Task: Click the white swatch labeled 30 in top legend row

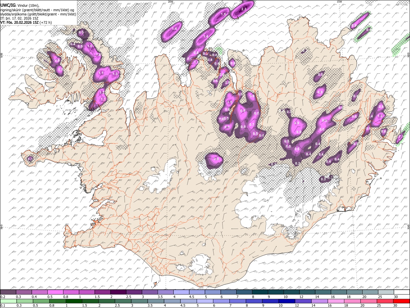Action: click(x=402, y=292)
